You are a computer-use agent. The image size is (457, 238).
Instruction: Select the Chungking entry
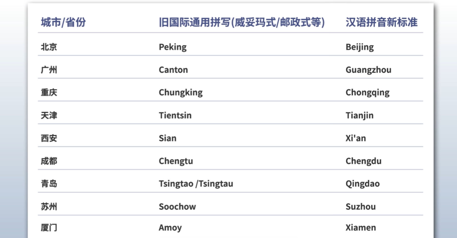click(181, 93)
